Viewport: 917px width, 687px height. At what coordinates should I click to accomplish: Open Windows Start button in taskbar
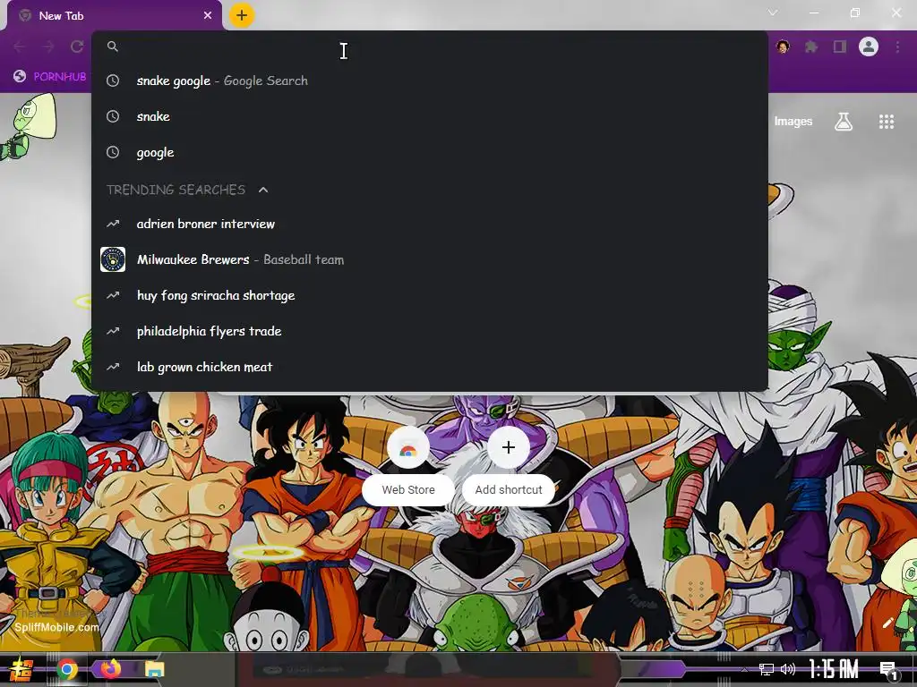tap(21, 669)
